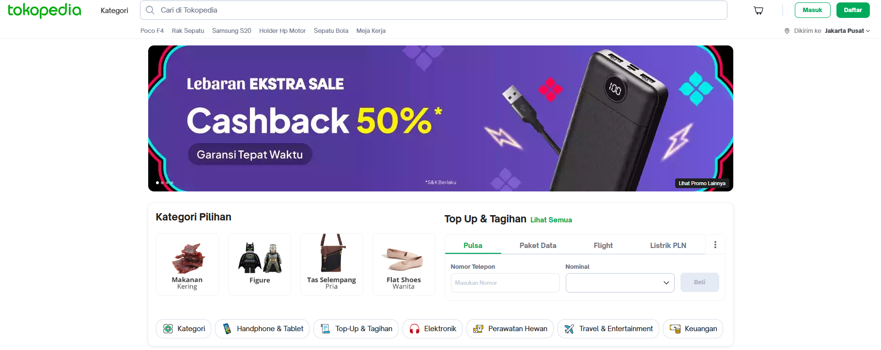Open the Kategori chip with grid icon
Image resolution: width=881 pixels, height=350 pixels.
click(x=184, y=329)
